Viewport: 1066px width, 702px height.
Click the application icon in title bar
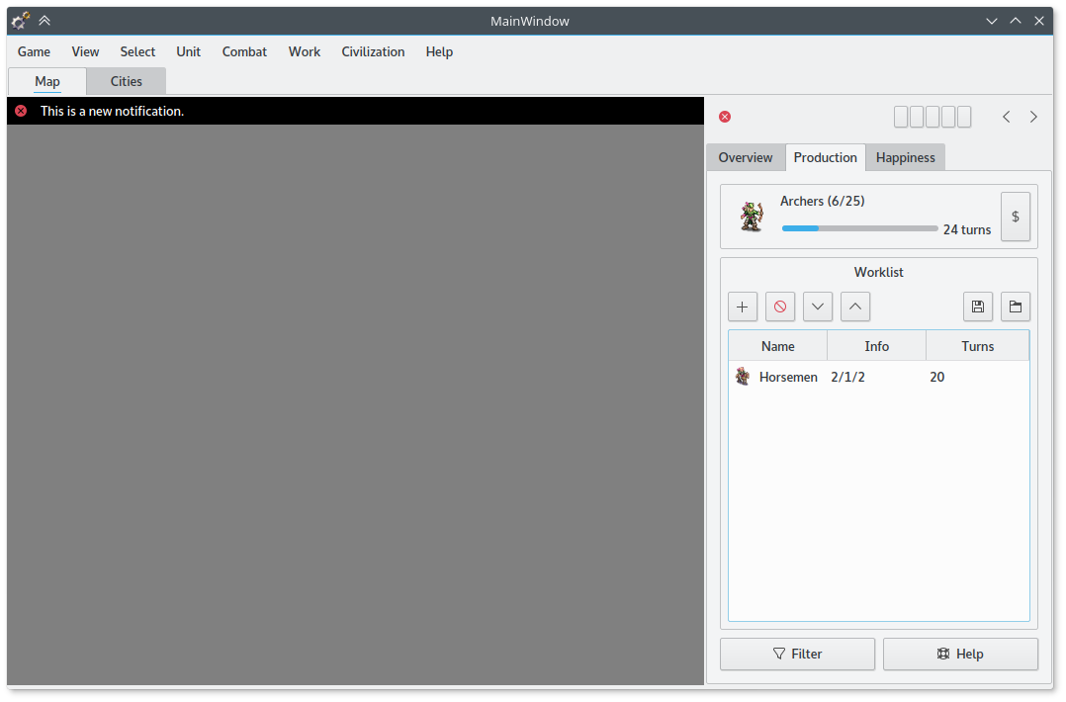tap(21, 21)
